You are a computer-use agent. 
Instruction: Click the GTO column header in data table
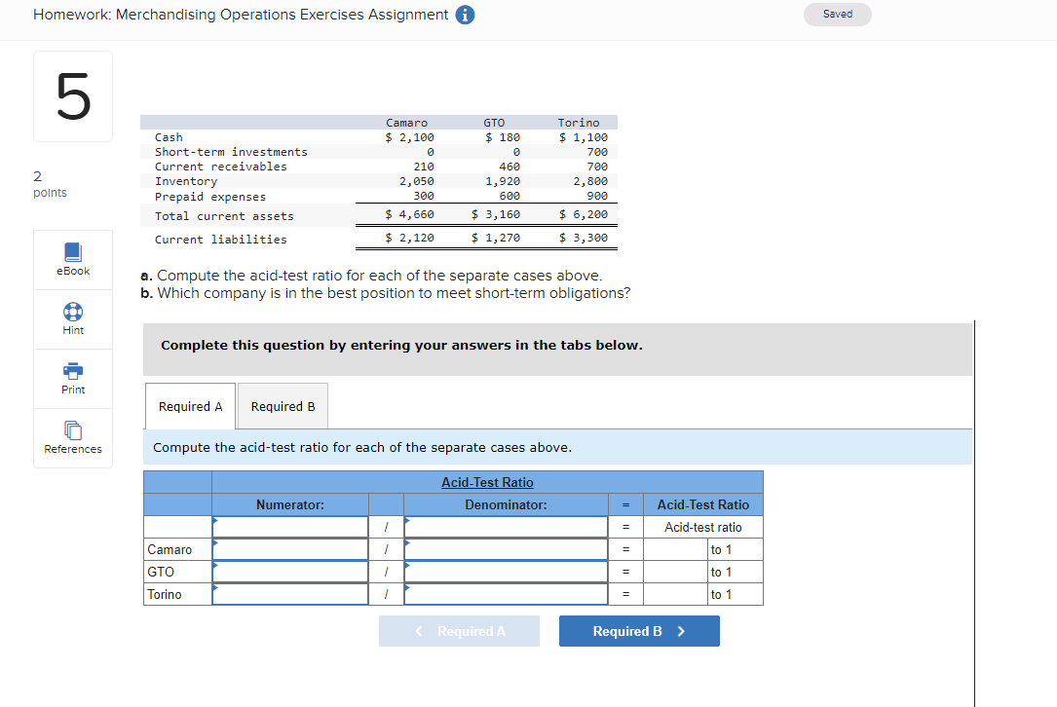point(494,123)
